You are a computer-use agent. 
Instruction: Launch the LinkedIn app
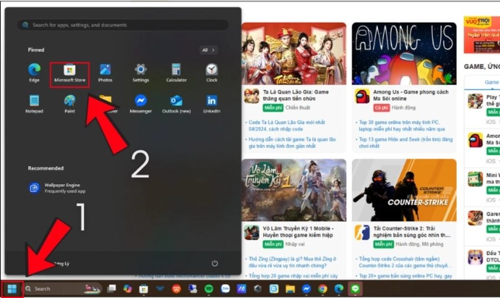pyautogui.click(x=212, y=105)
